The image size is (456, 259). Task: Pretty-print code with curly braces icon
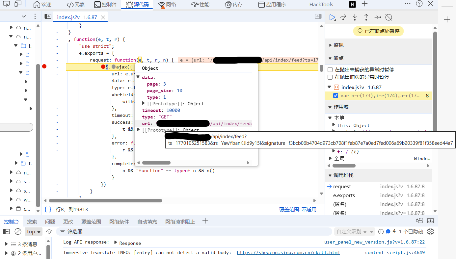click(48, 209)
